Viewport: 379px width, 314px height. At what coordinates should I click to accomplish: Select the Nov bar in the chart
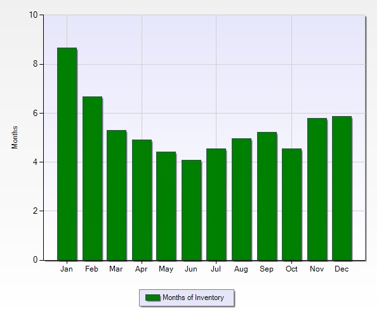click(317, 189)
